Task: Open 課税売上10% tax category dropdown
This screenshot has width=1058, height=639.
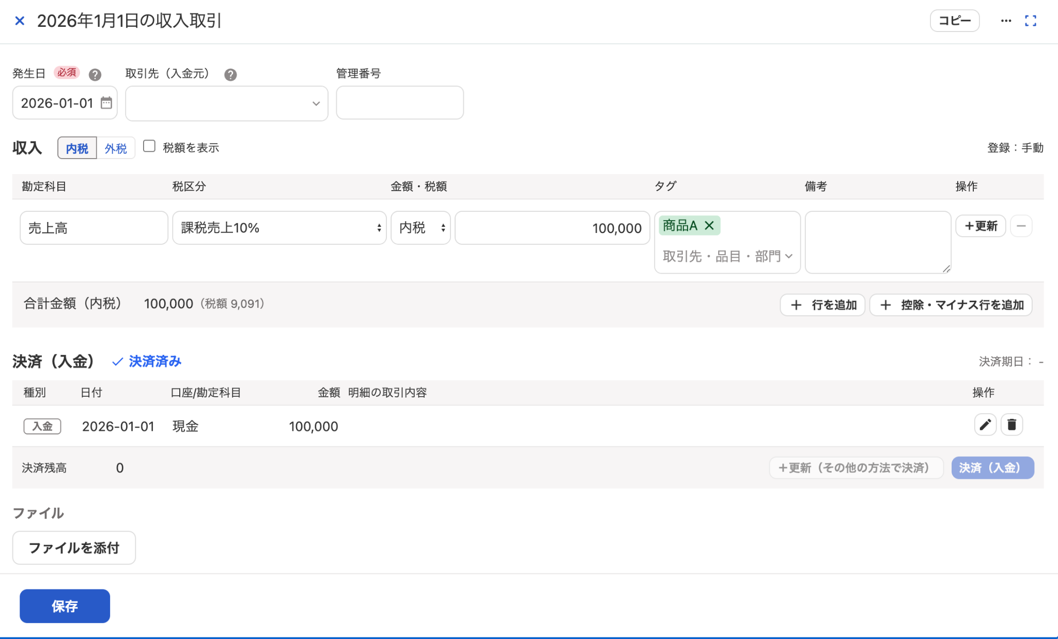Action: (279, 227)
